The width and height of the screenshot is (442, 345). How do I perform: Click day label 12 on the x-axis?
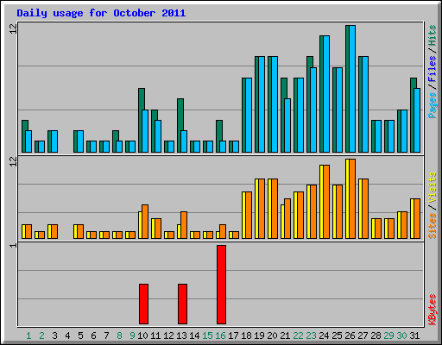point(168,336)
